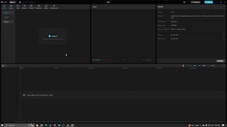Open the taskbar weather widget
Screen dimensions: 227x127
tap(193, 125)
